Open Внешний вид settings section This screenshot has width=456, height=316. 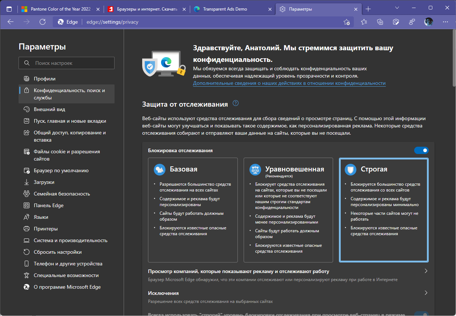pos(67,109)
